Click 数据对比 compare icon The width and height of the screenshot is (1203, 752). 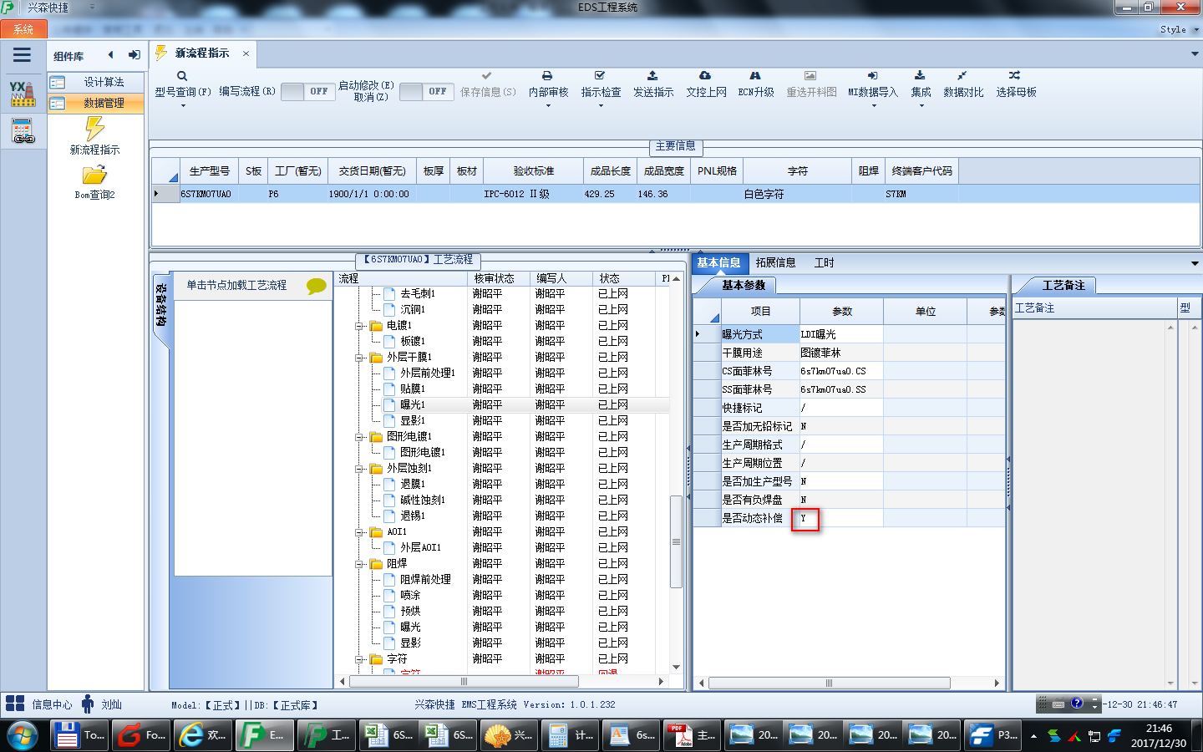[x=962, y=75]
